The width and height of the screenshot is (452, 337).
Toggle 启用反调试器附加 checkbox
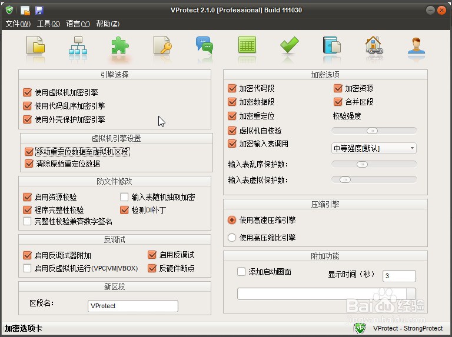[27, 255]
